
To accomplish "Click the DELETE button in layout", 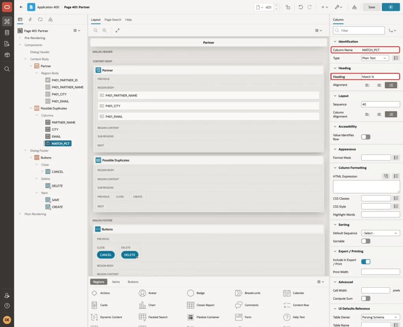I will 129,255.
